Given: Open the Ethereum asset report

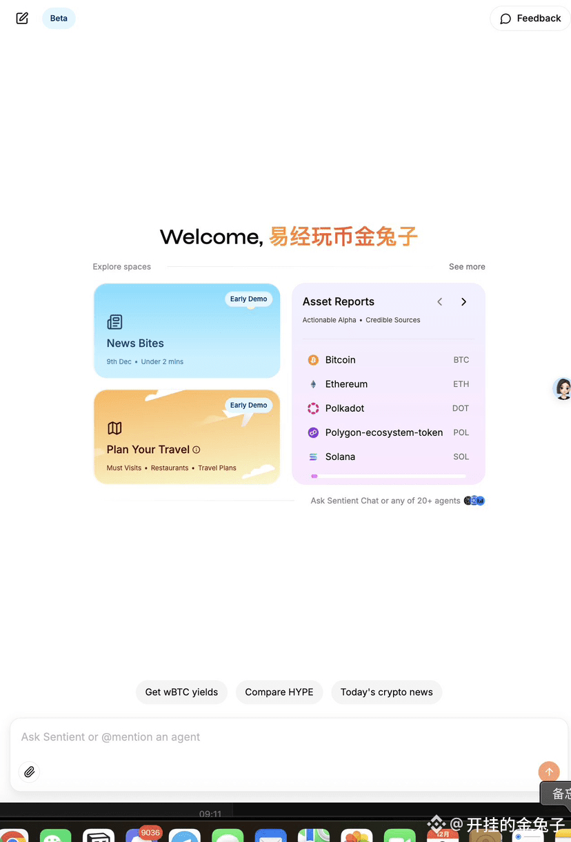Looking at the screenshot, I should pyautogui.click(x=388, y=384).
